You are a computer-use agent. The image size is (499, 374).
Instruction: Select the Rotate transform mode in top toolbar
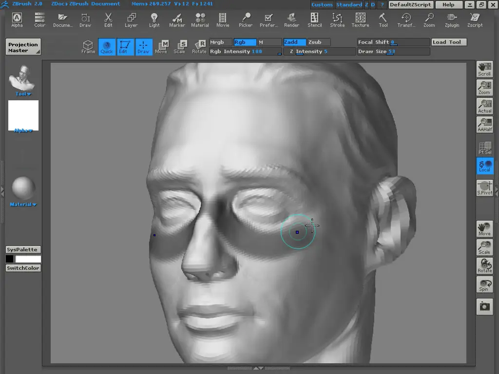click(199, 47)
